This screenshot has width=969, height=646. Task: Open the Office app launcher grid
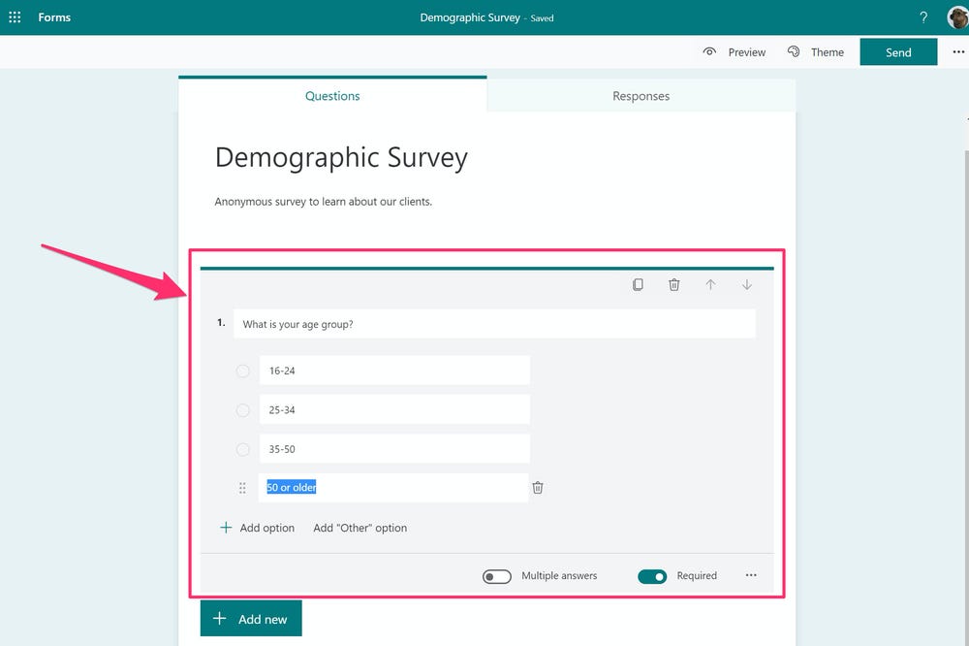pos(15,16)
